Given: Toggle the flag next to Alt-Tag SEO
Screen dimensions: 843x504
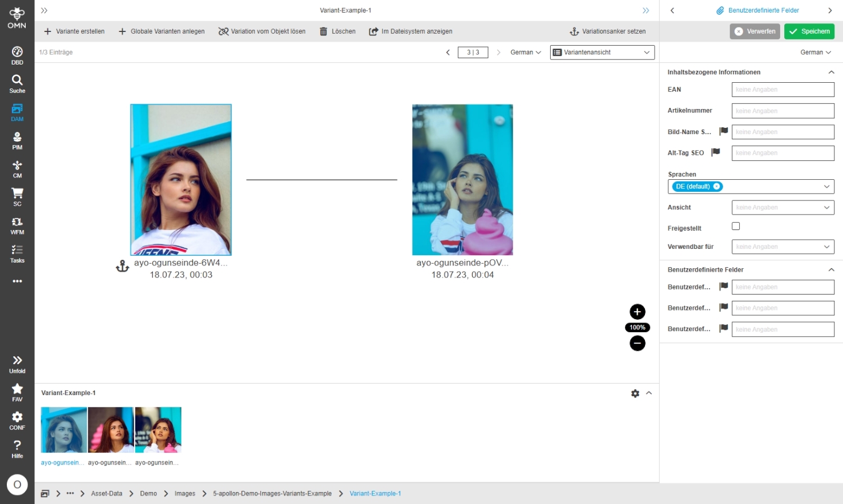Looking at the screenshot, I should pyautogui.click(x=716, y=152).
